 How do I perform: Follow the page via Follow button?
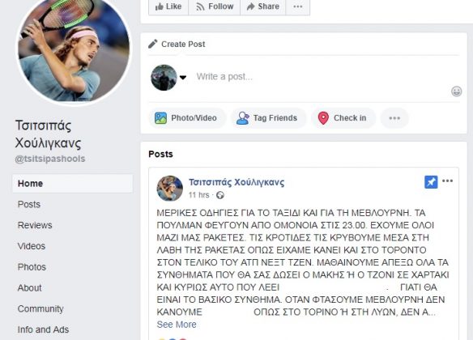click(215, 6)
